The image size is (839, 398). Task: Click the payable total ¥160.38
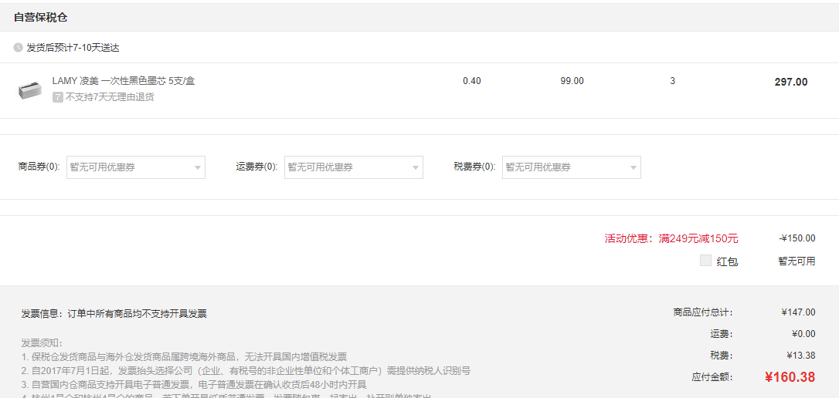pos(790,377)
